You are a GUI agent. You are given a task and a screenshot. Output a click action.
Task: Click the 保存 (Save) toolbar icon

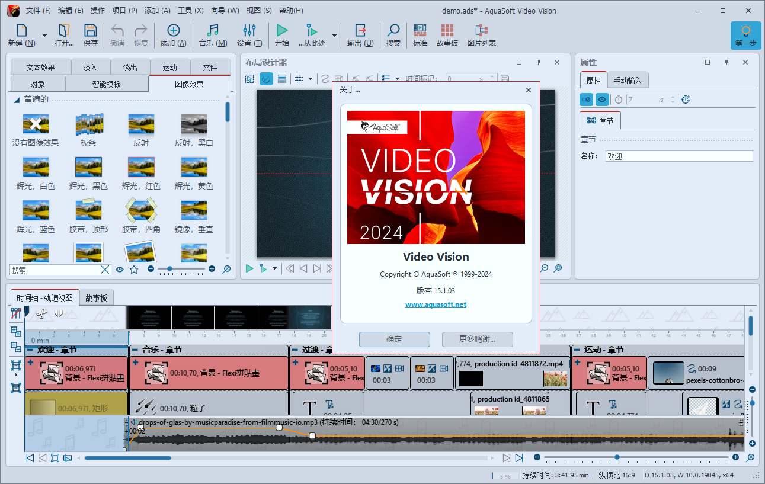point(91,31)
